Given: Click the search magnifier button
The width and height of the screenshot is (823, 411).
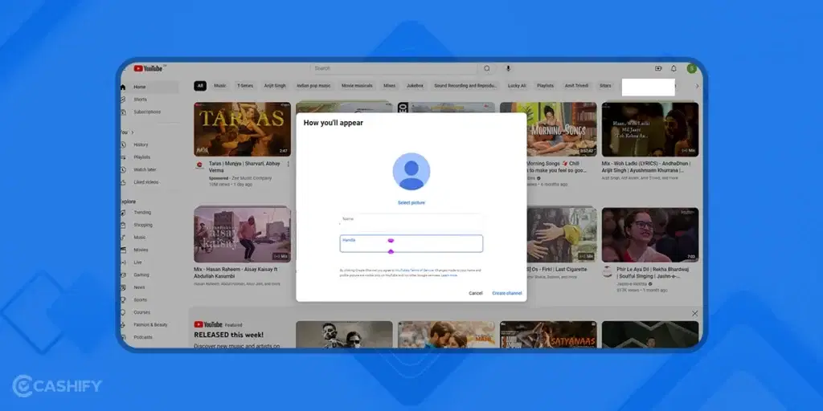Looking at the screenshot, I should click(x=487, y=68).
